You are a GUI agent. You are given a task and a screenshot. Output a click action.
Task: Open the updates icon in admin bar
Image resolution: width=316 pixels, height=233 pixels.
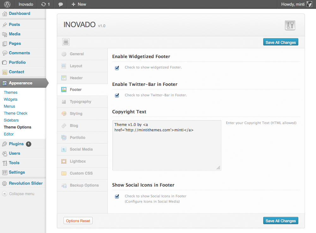click(44, 4)
